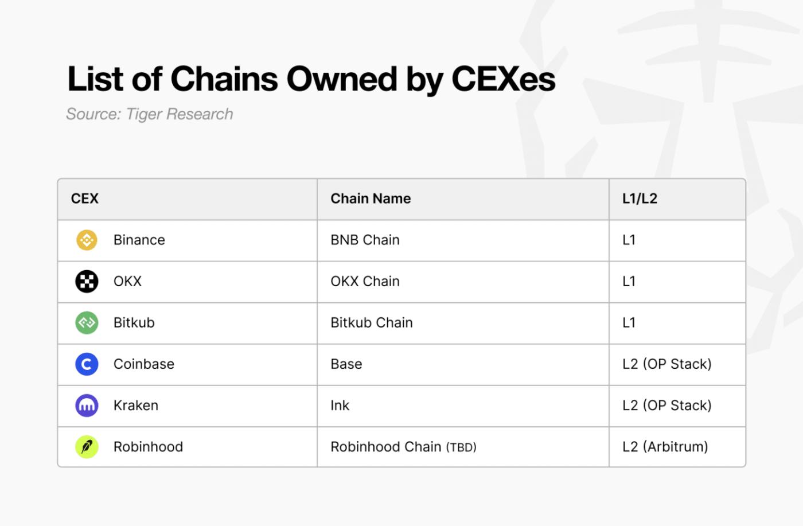This screenshot has width=803, height=526.
Task: Select the Bitkub Chain cell
Action: point(463,323)
